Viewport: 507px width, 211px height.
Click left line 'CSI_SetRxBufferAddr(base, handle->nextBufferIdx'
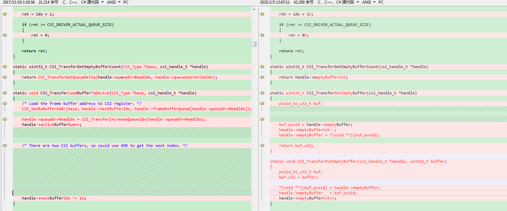137,109
